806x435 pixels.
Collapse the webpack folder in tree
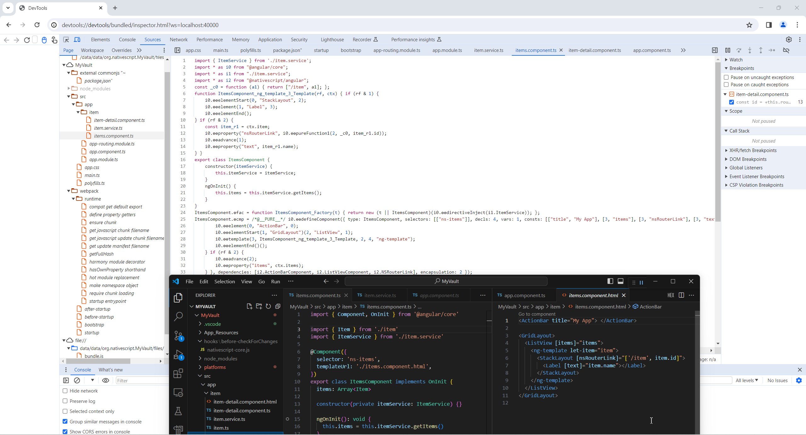pyautogui.click(x=69, y=191)
